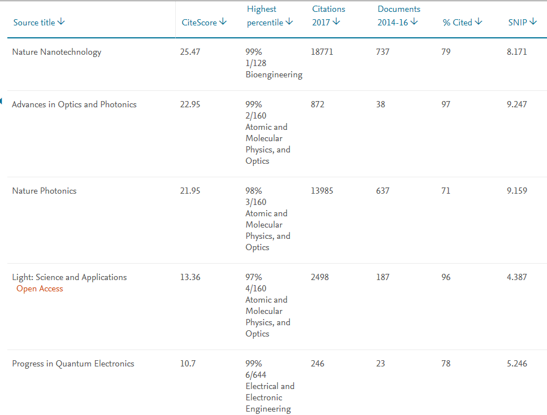
Task: Open Progress in Quantum Electronics title
Action: coord(73,364)
